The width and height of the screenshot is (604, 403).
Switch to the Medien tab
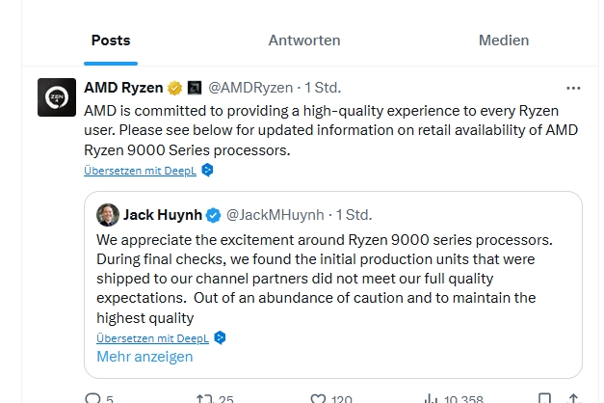(503, 40)
